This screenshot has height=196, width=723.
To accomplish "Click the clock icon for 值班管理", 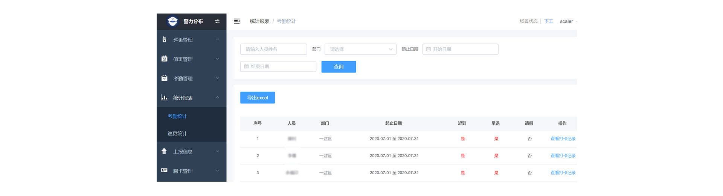I will click(x=164, y=59).
